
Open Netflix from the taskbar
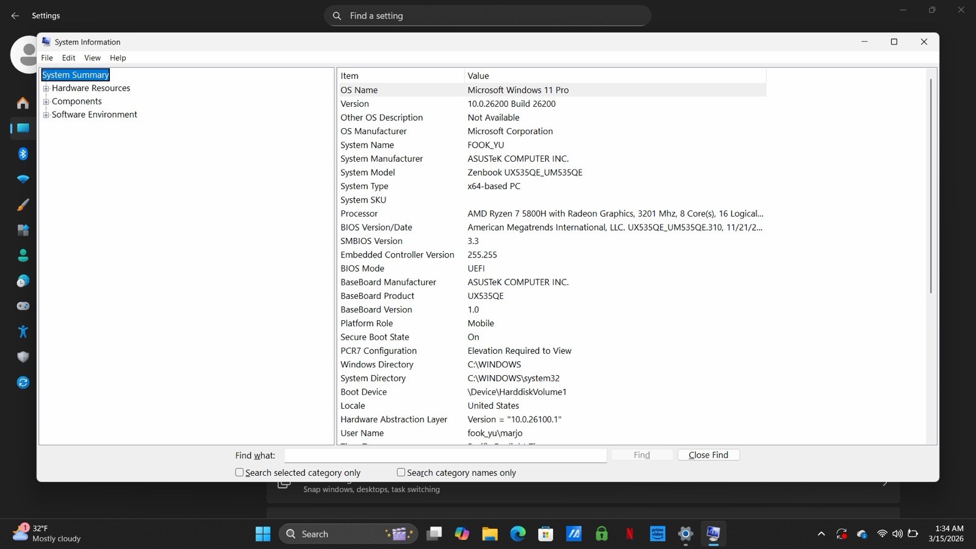tap(630, 534)
